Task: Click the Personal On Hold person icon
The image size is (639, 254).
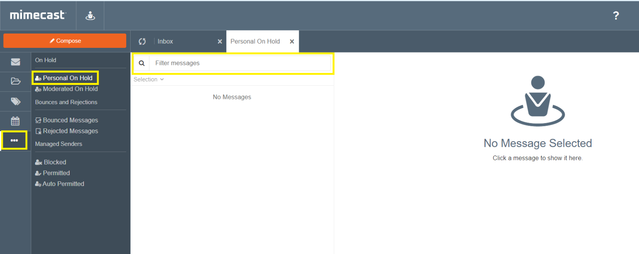Action: click(38, 78)
